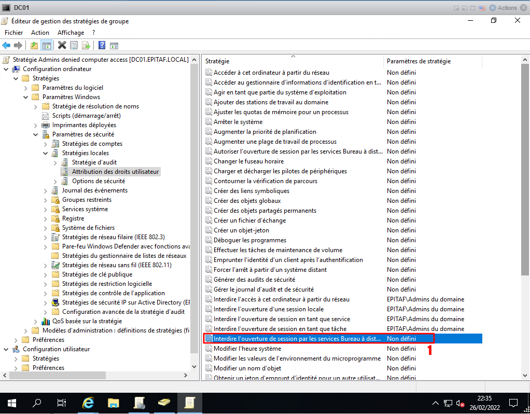This screenshot has width=530, height=414.
Task: Go up one level with the folder icon
Action: point(34,45)
